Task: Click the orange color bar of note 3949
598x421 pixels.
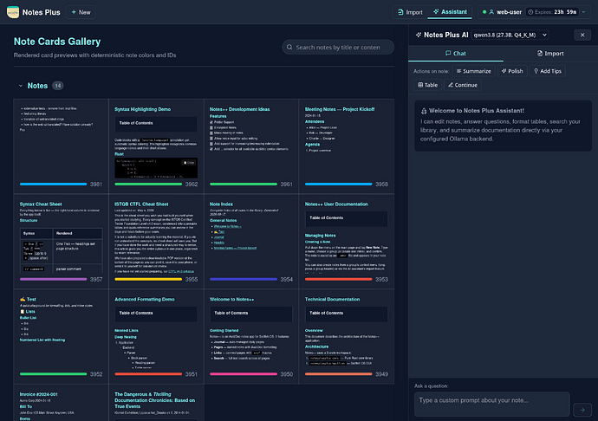Action: click(x=338, y=374)
